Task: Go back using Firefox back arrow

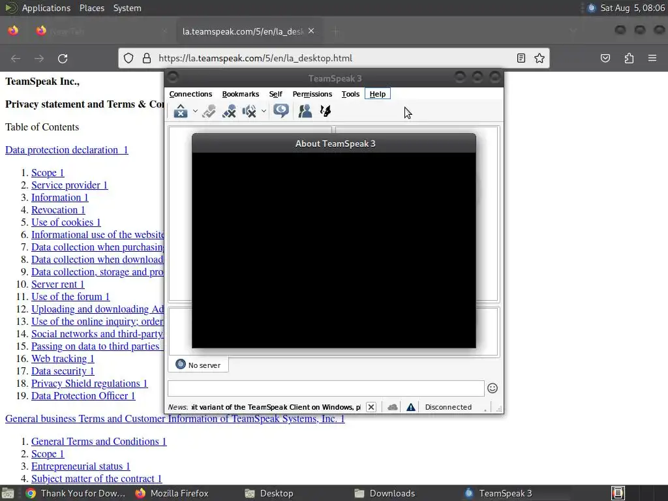Action: point(16,58)
